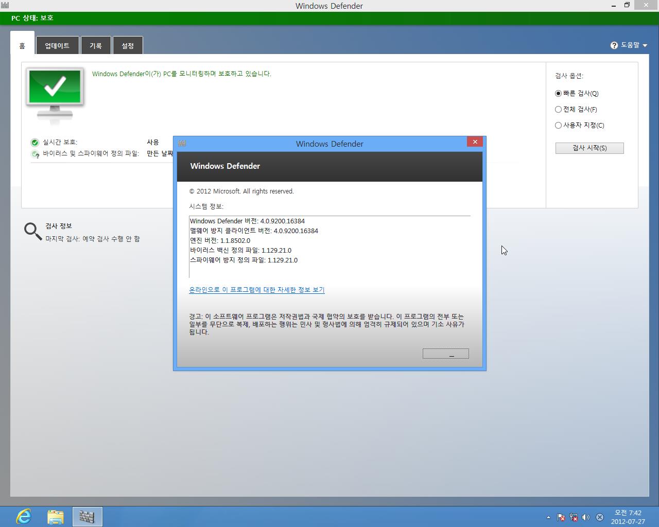659x527 pixels.
Task: Click the green checkmark monitor status icon
Action: [55, 95]
